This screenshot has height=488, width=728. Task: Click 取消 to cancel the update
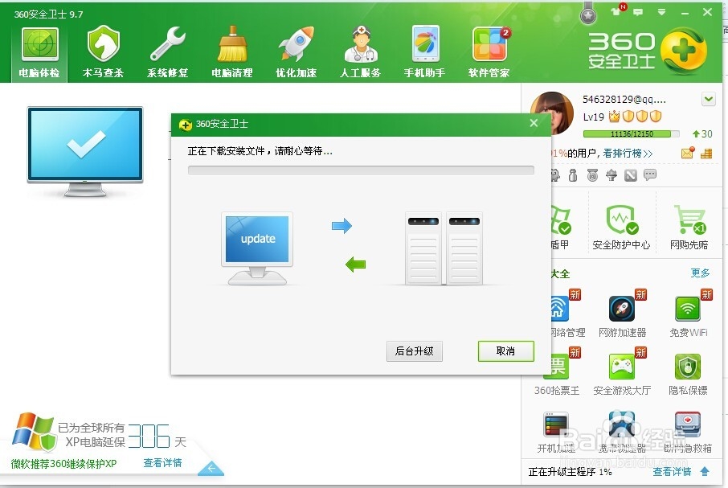coord(506,351)
